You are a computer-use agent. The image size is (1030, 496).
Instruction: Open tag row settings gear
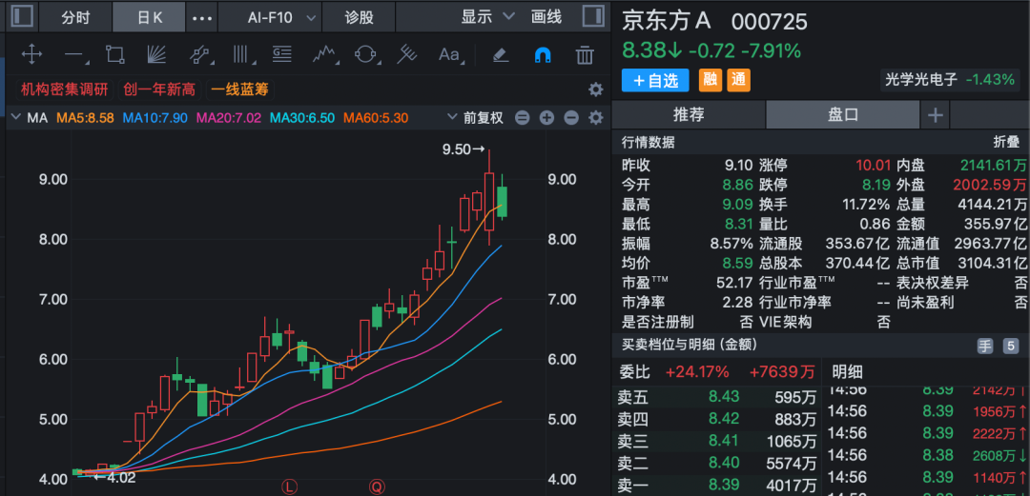595,89
